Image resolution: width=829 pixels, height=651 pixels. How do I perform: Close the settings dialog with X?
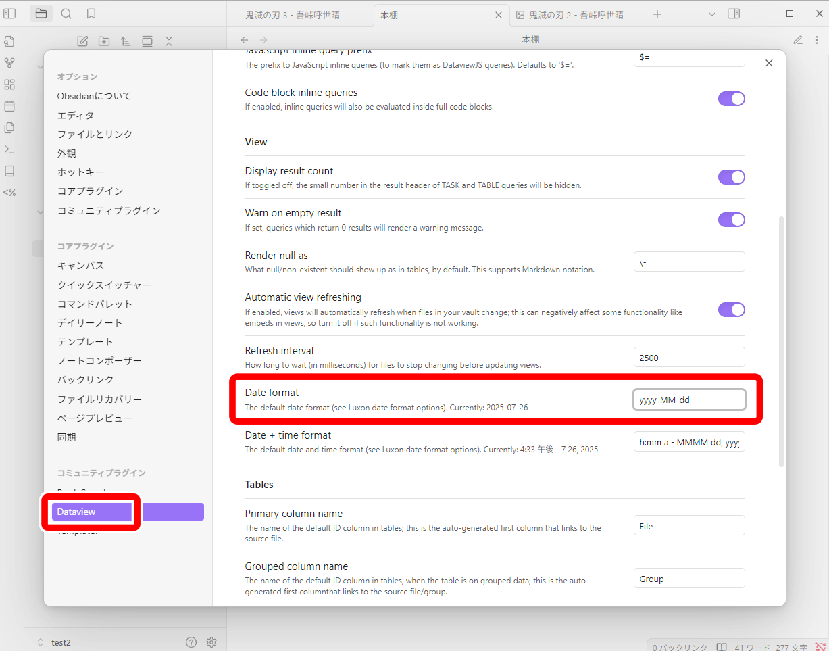point(768,63)
